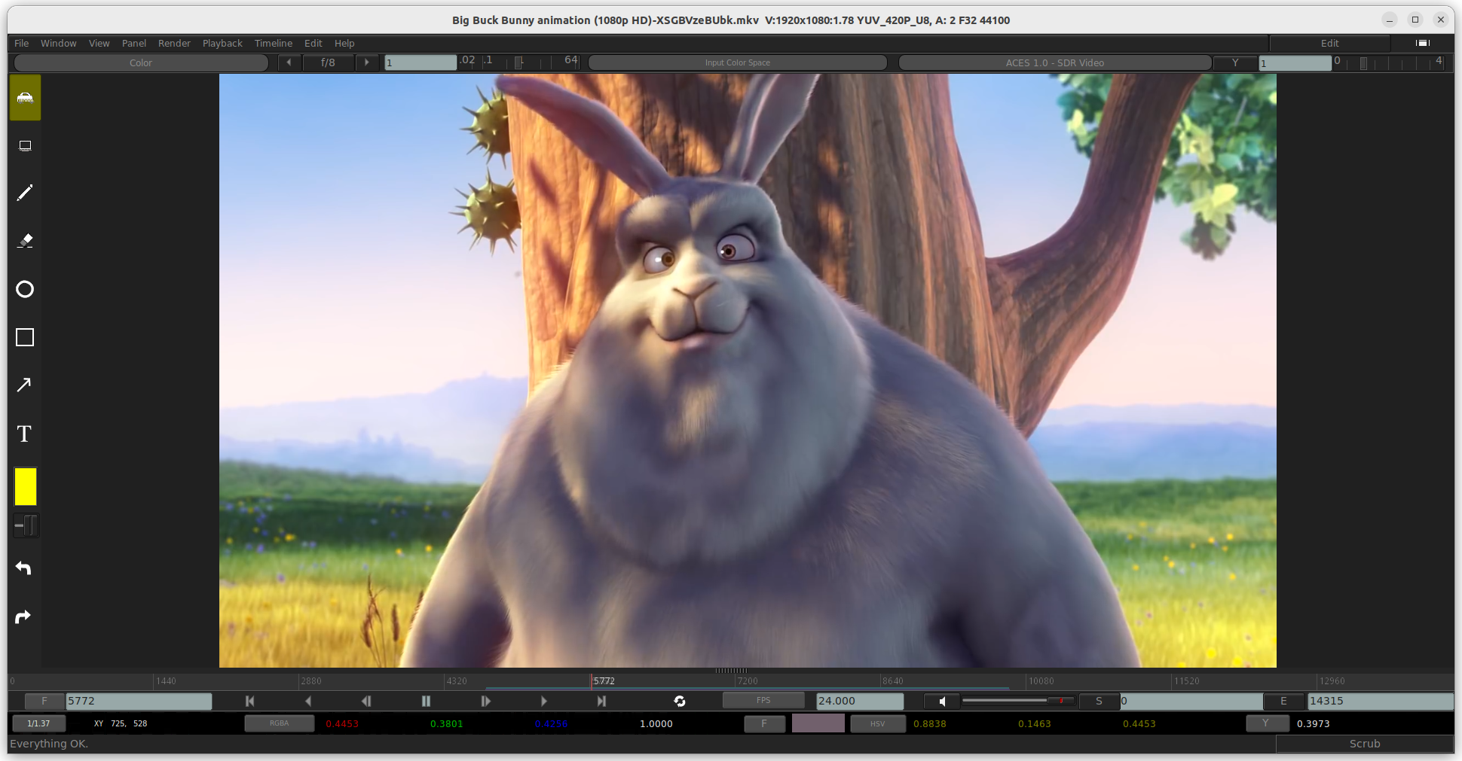Click the gain input field
Screen dimensions: 1462x761
(421, 62)
